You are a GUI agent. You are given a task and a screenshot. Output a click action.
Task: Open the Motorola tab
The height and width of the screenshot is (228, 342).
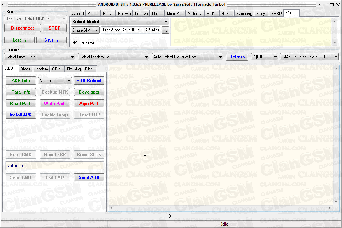[x=195, y=14]
